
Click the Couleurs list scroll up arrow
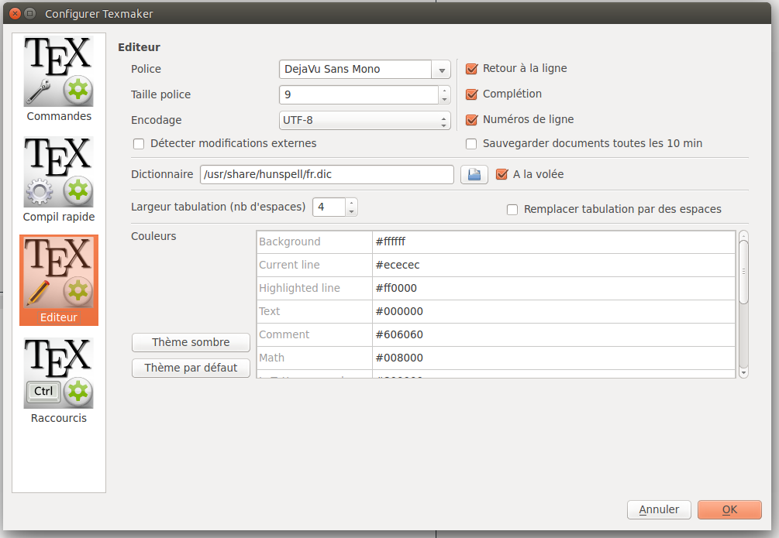743,236
